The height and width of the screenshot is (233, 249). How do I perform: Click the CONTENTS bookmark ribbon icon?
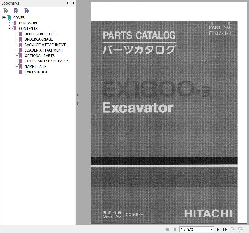(x=15, y=29)
